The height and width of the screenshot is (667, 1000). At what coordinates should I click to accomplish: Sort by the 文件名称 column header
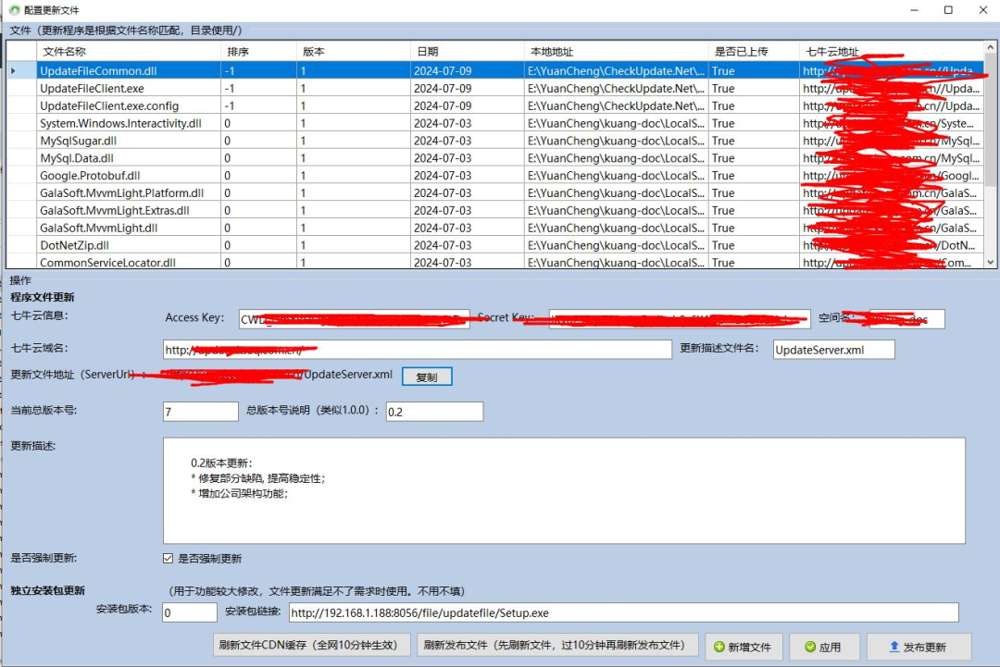click(128, 52)
